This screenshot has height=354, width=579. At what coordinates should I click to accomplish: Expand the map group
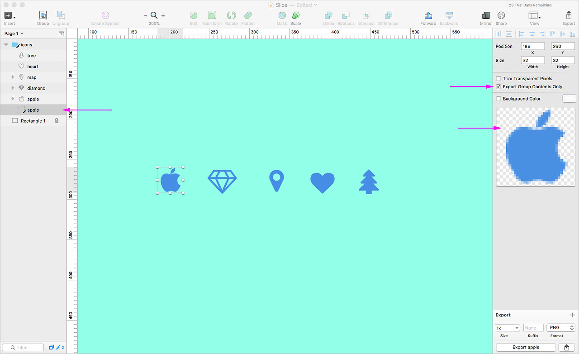coord(13,77)
